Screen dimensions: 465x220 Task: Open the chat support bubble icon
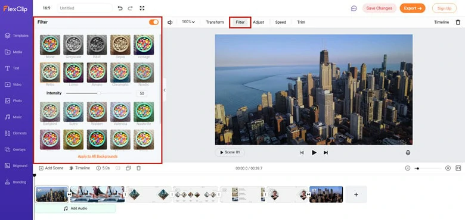[354, 8]
